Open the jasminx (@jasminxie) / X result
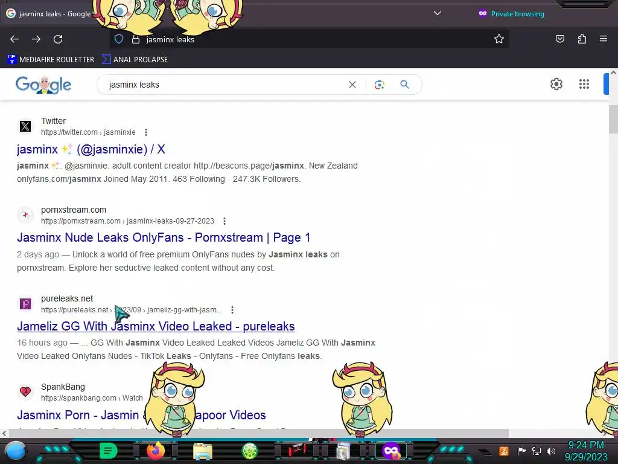 tap(91, 149)
